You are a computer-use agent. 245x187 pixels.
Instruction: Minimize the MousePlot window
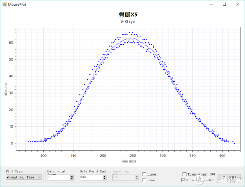coord(211,4)
